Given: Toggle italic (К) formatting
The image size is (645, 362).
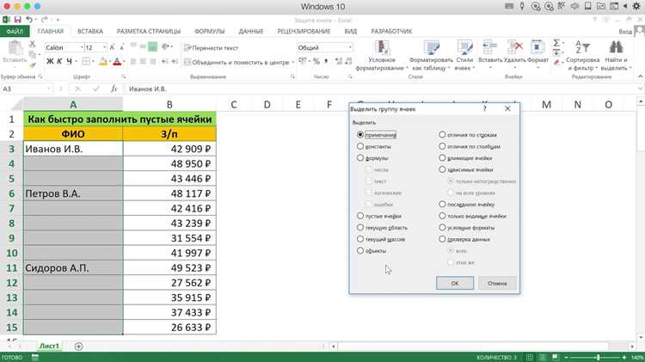Looking at the screenshot, I should (59, 61).
